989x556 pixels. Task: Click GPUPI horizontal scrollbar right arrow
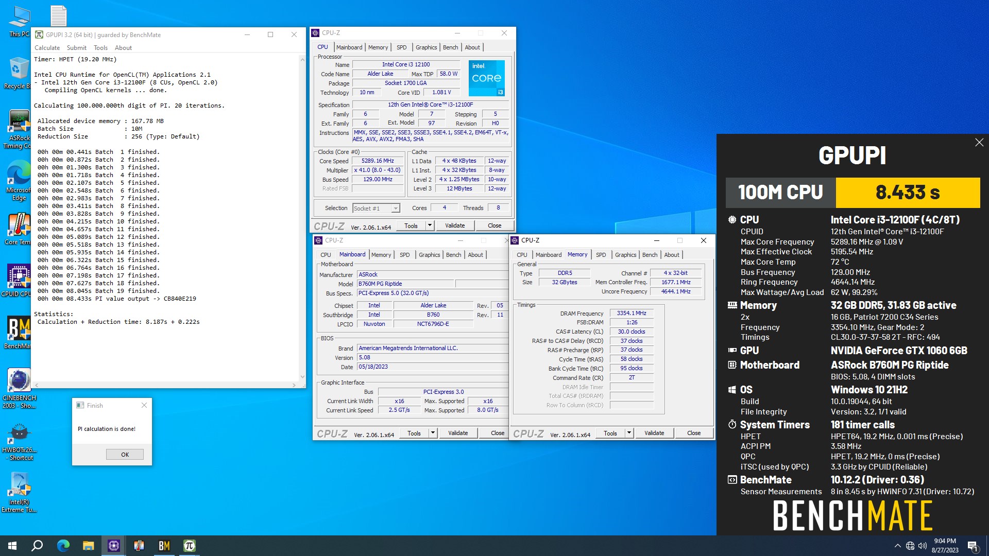294,385
